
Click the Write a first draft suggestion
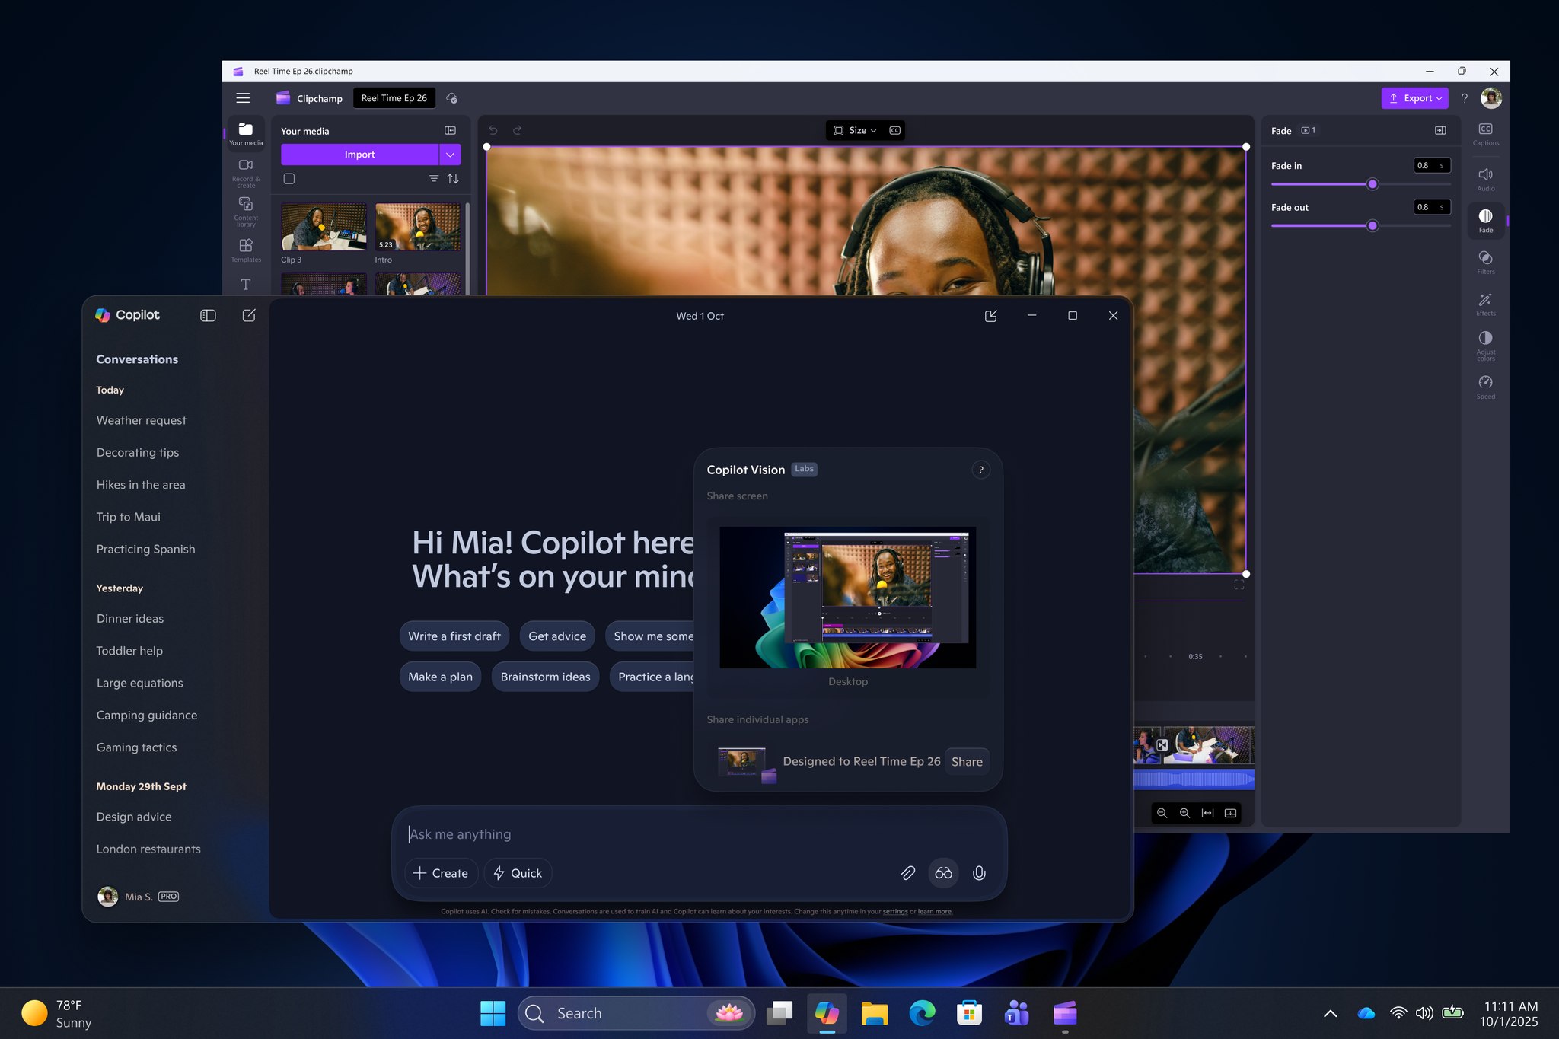click(x=454, y=636)
